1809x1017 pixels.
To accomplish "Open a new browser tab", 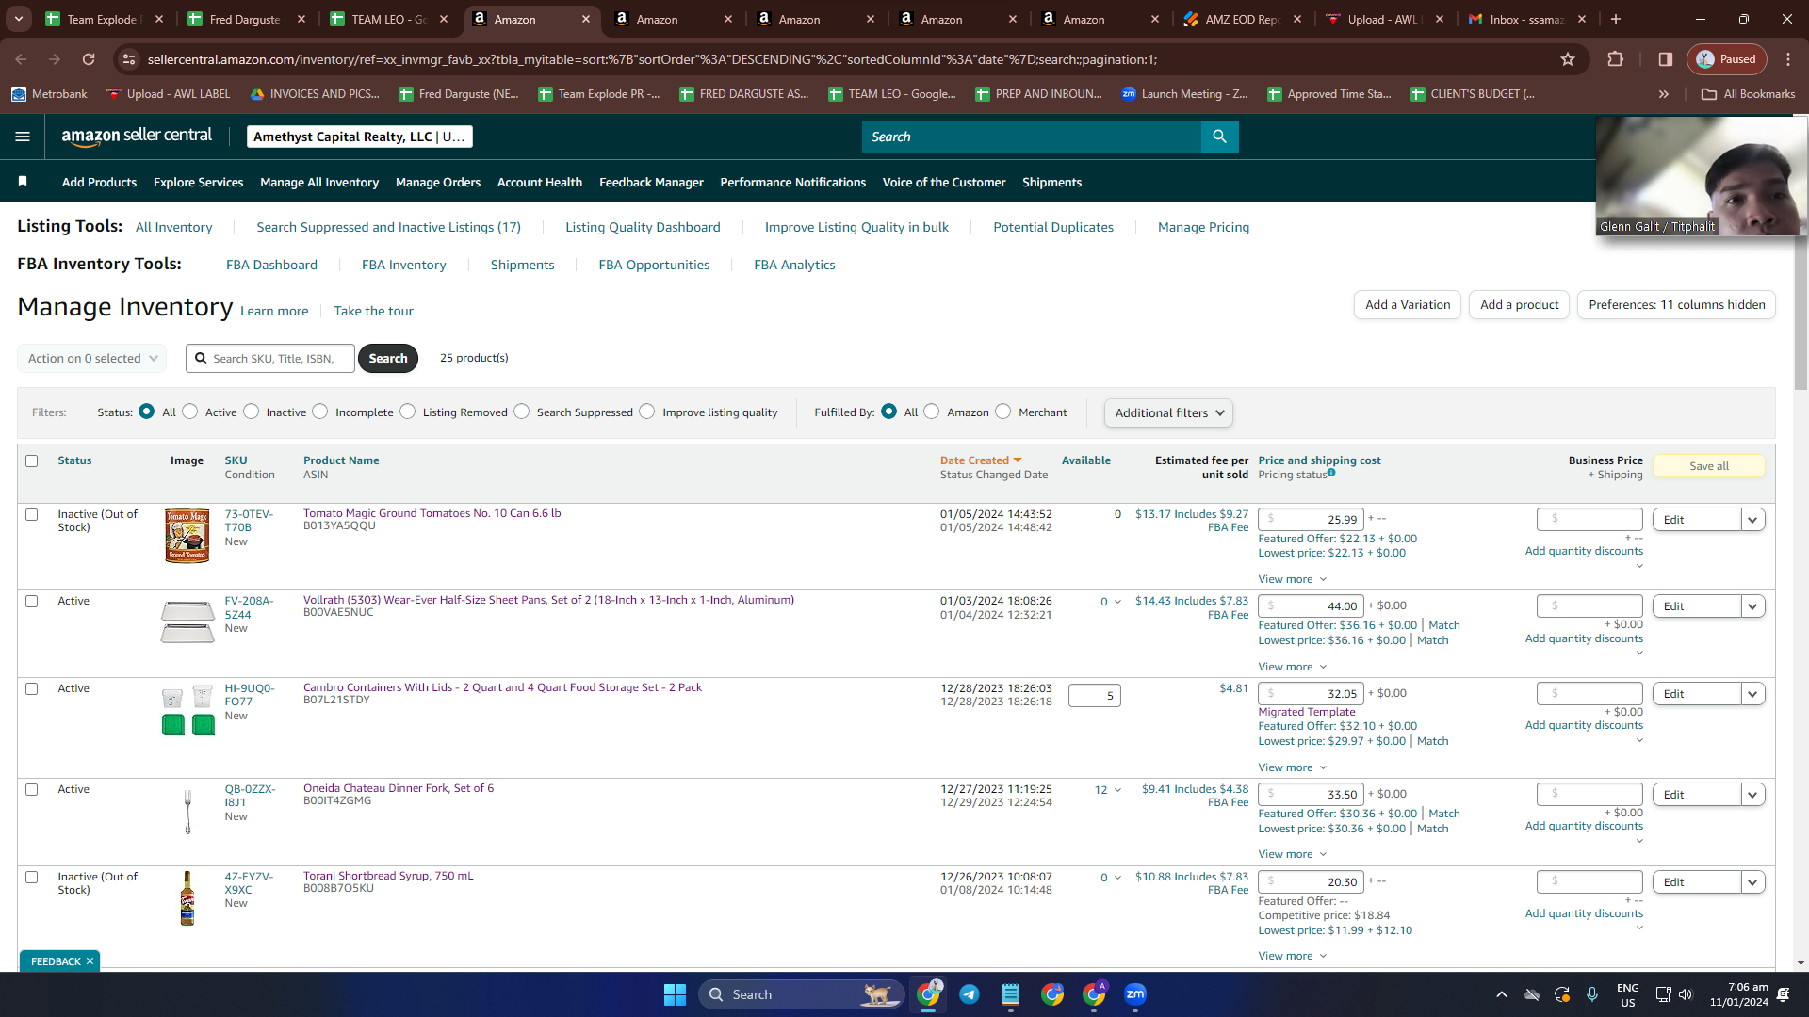I will [x=1616, y=19].
